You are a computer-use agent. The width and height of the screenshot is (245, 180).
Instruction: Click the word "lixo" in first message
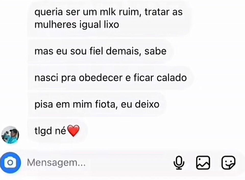pos(112,25)
